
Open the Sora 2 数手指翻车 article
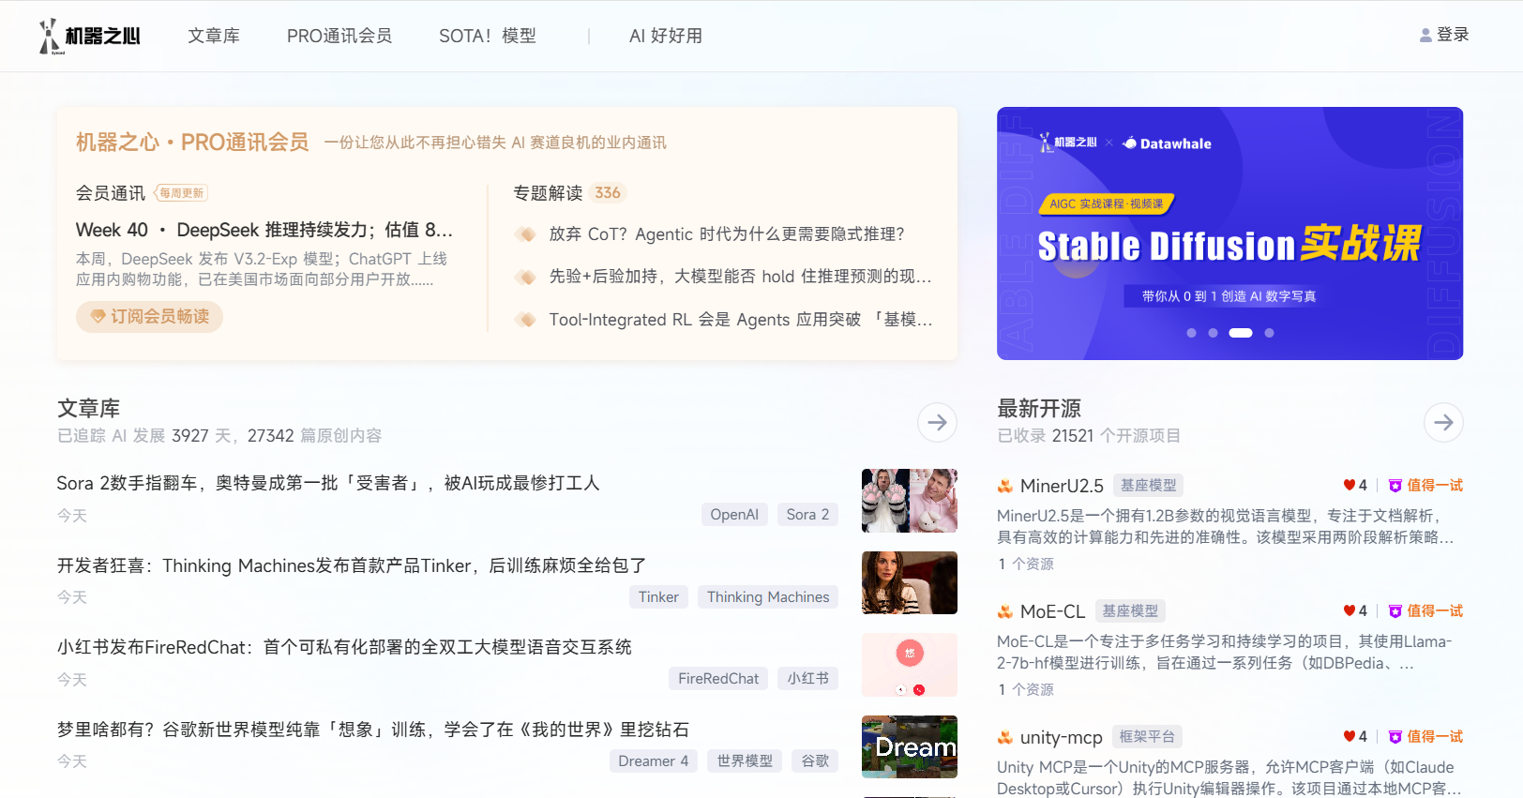[327, 483]
